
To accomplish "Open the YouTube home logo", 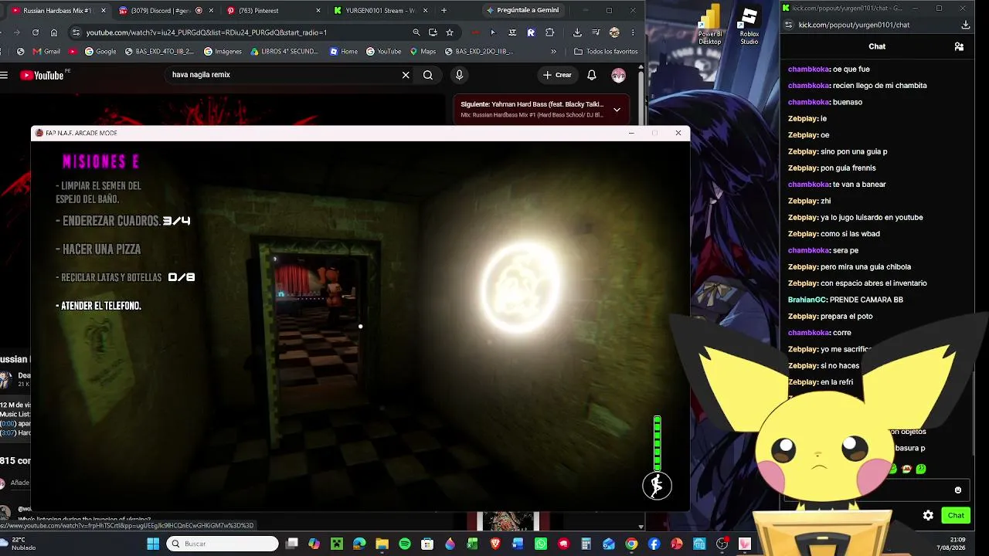I will coord(42,75).
